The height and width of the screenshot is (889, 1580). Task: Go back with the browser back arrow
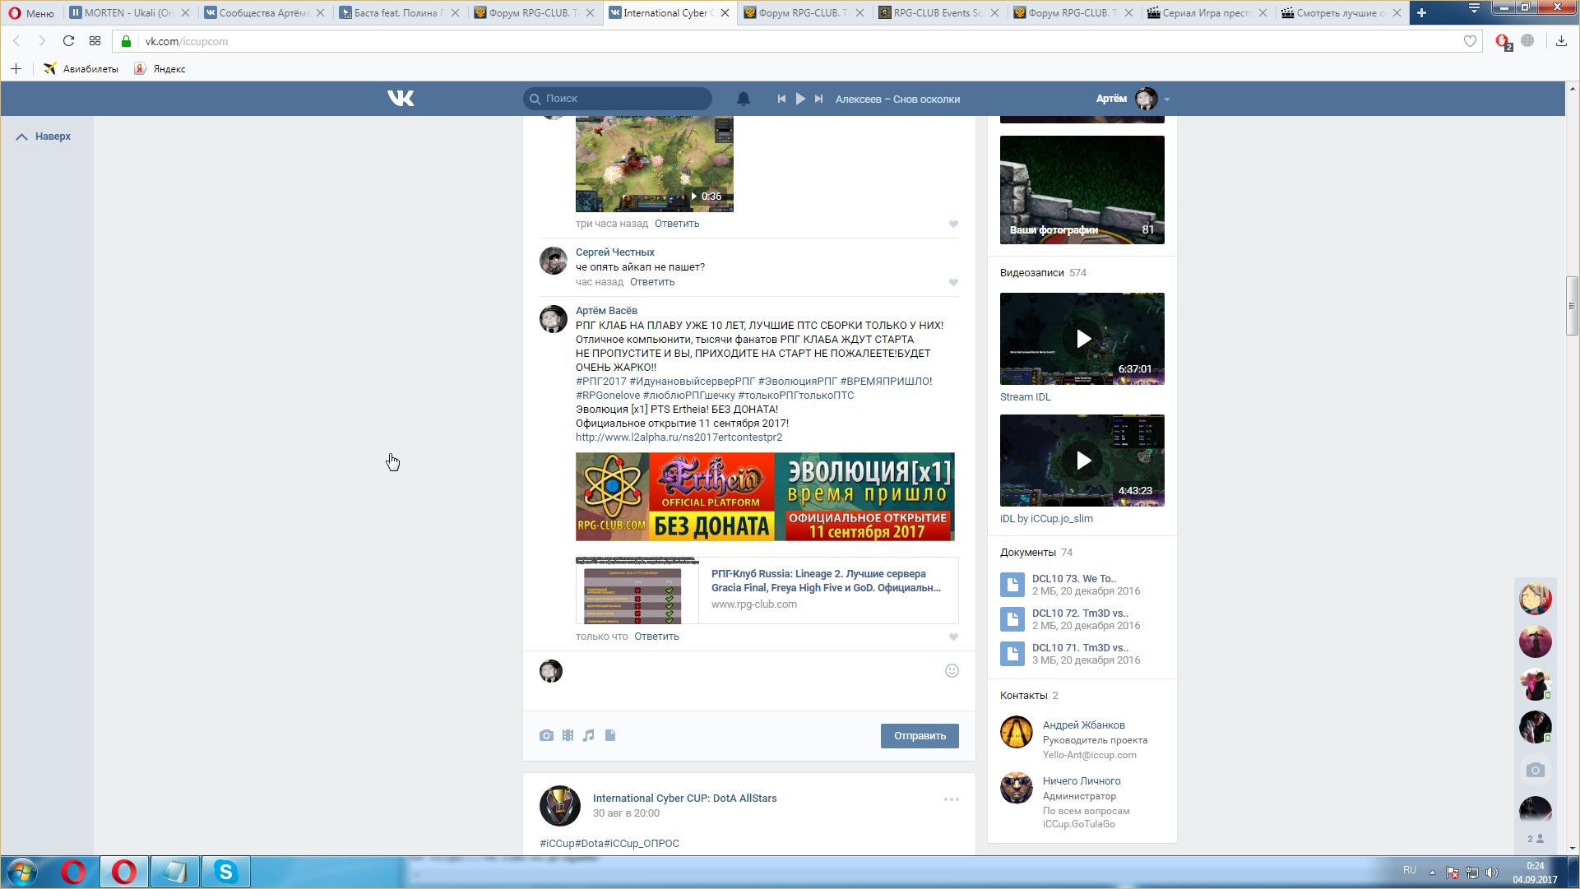16,41
